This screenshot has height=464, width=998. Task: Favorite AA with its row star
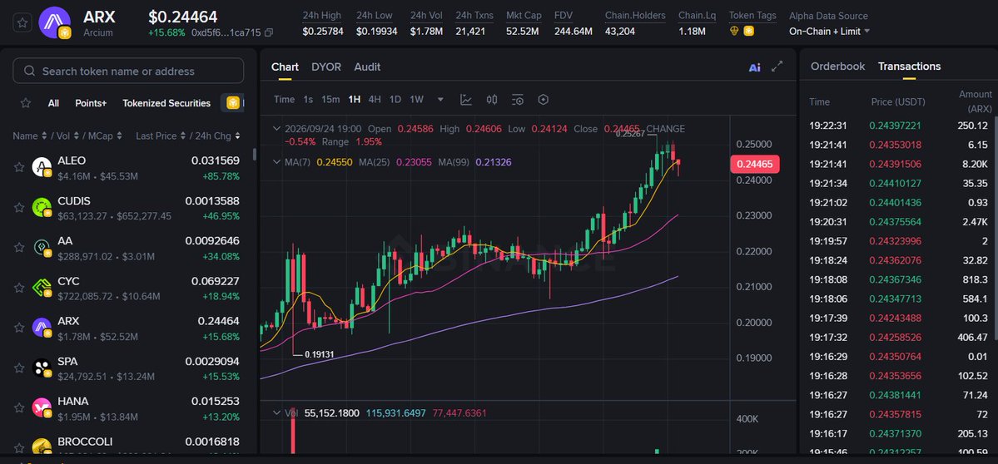click(x=19, y=247)
